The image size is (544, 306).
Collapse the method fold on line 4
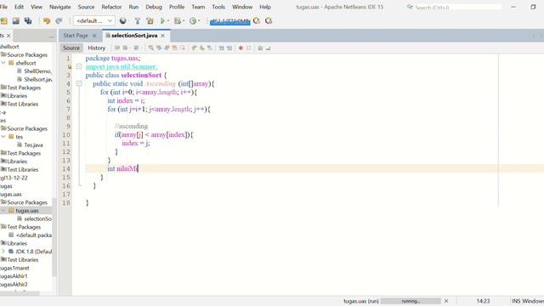79,83
